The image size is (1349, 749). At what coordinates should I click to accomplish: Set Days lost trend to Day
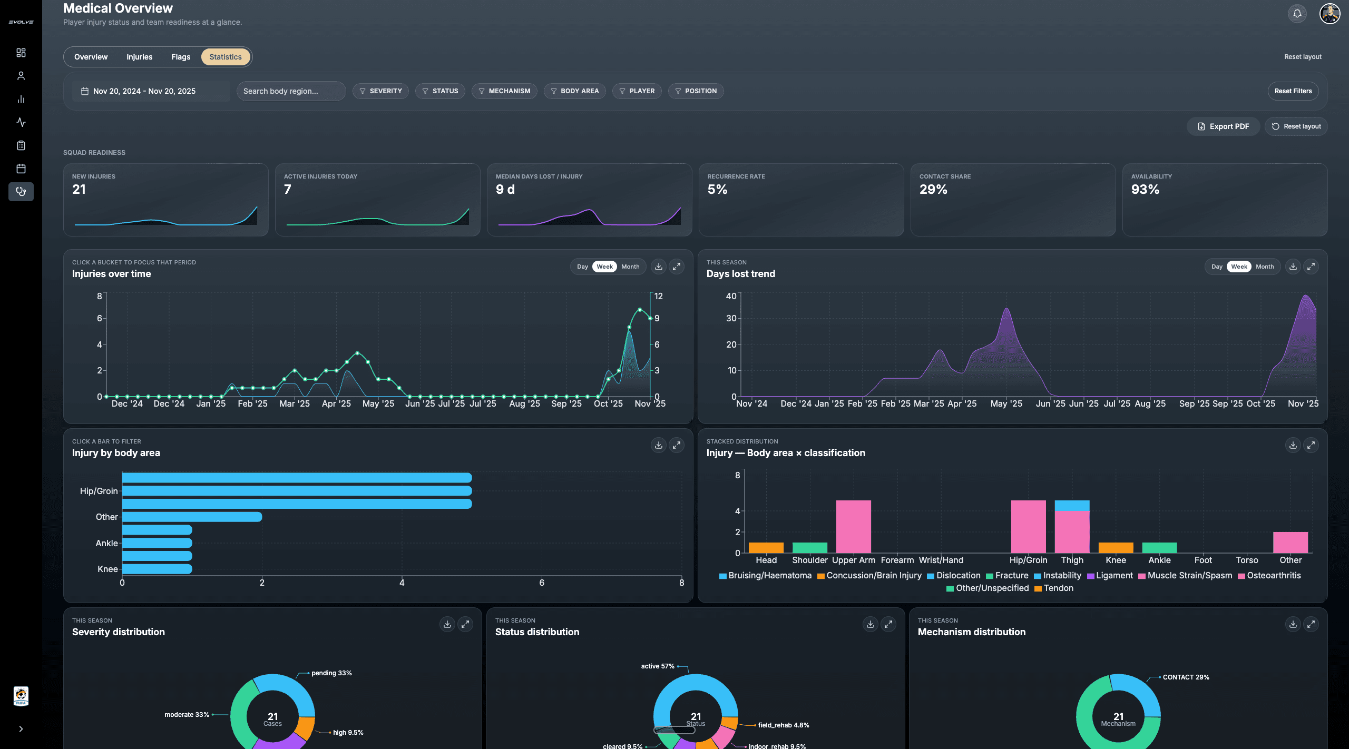click(1217, 267)
